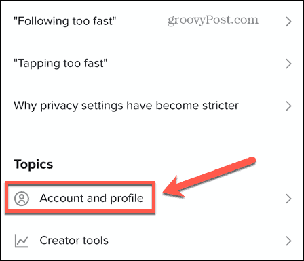Viewport: 304px width, 261px height.
Task: Click the Account and profile person icon
Action: tap(22, 199)
